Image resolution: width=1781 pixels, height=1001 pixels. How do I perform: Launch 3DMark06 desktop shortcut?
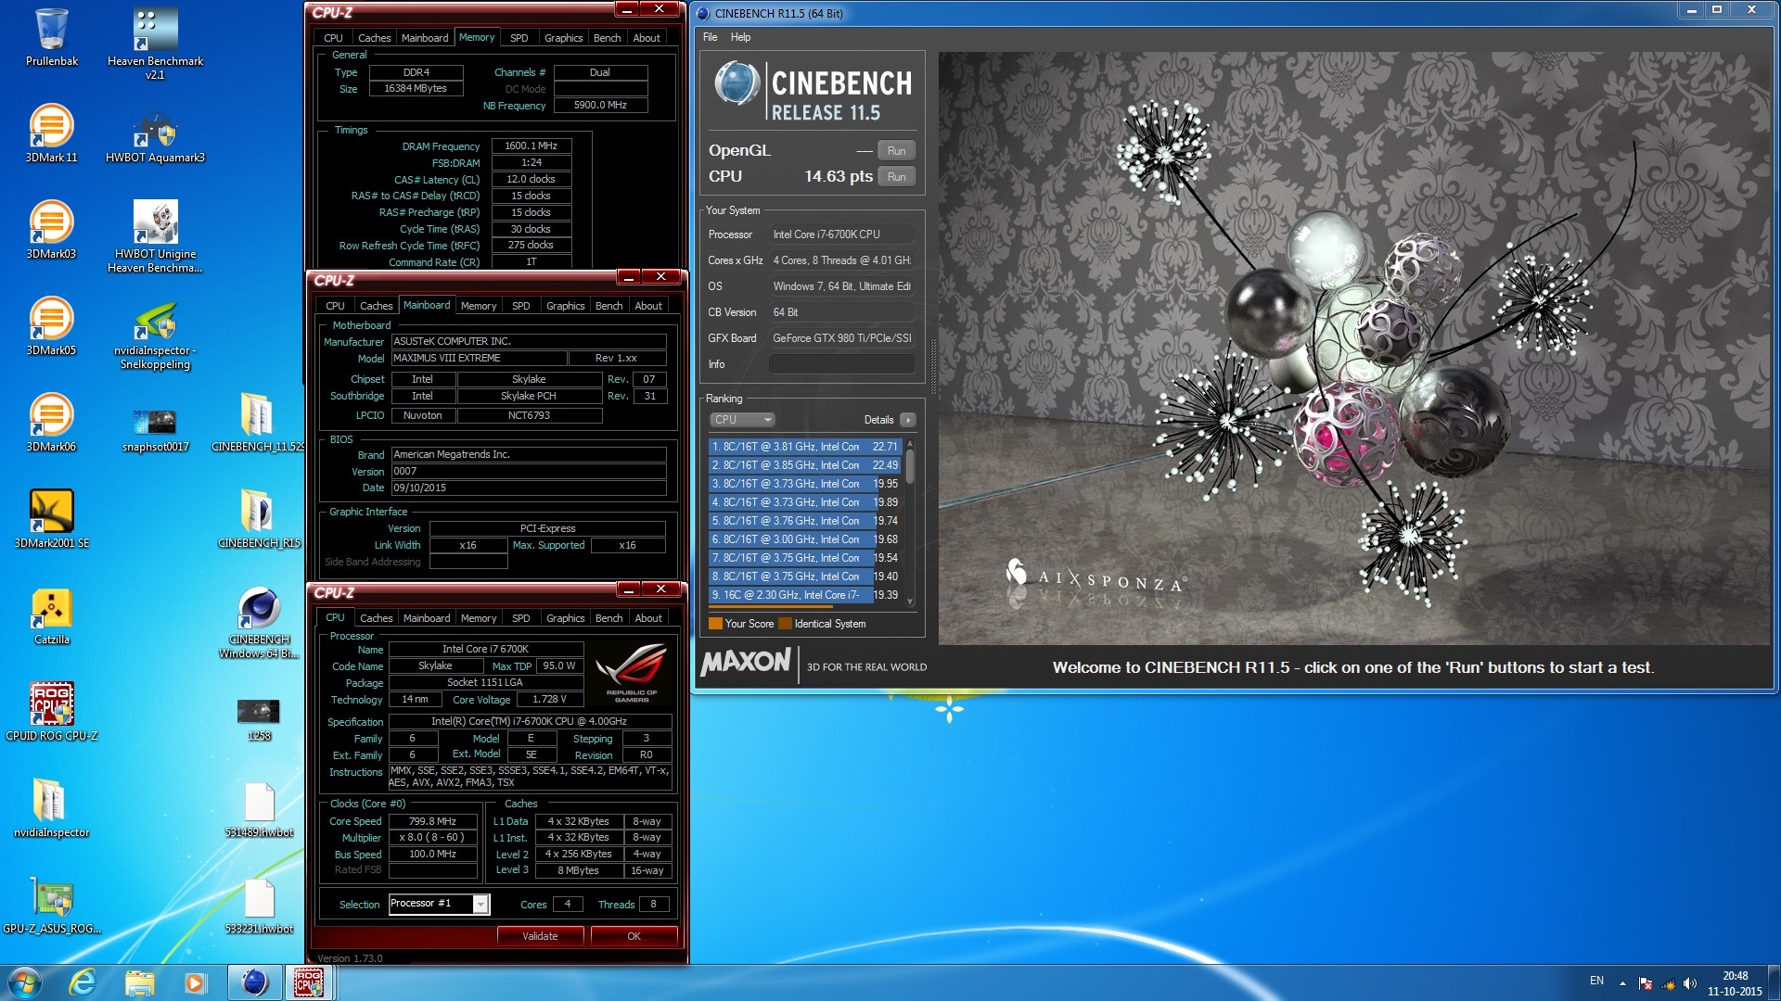[x=52, y=423]
